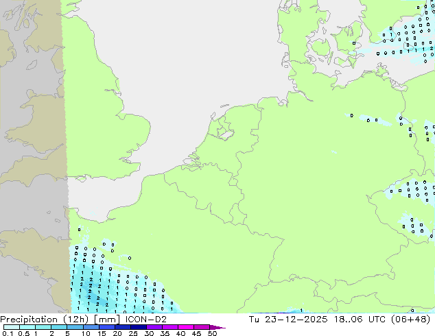
Task: Click the '35' legend scale label
Action: (165, 333)
